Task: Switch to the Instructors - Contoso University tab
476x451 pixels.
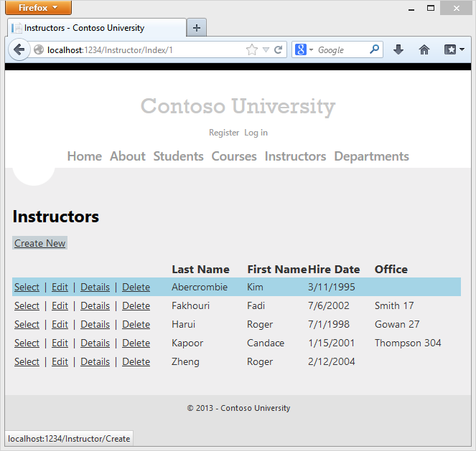Action: (x=92, y=28)
